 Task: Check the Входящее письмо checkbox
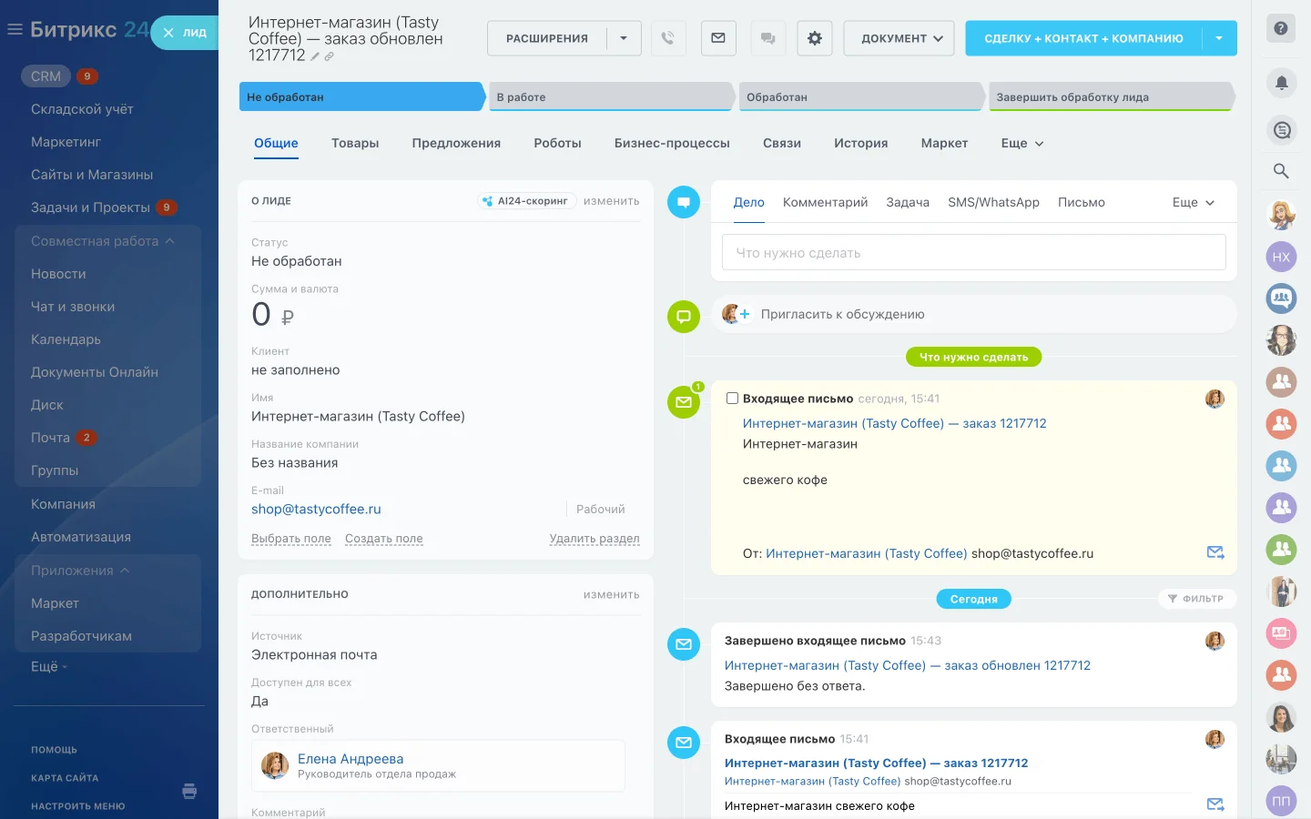732,399
